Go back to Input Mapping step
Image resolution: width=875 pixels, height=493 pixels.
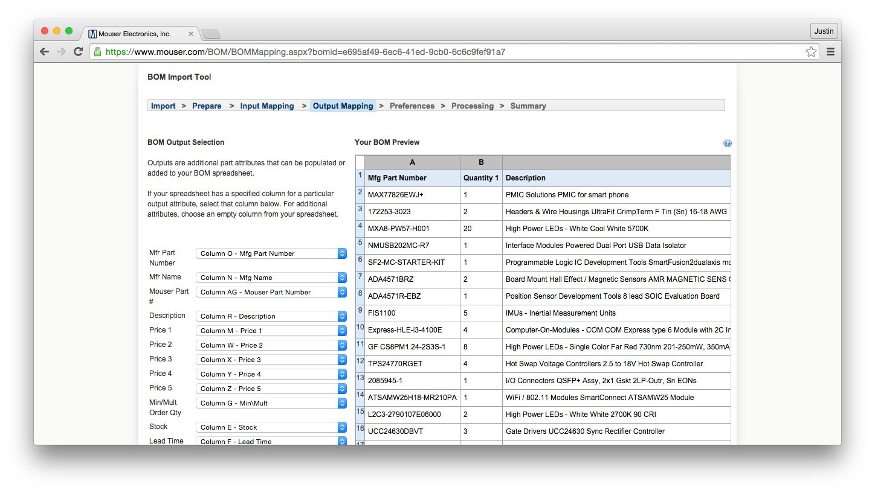(266, 106)
